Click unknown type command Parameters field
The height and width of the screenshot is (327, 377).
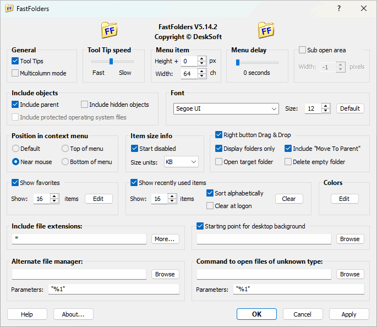[x=299, y=289]
